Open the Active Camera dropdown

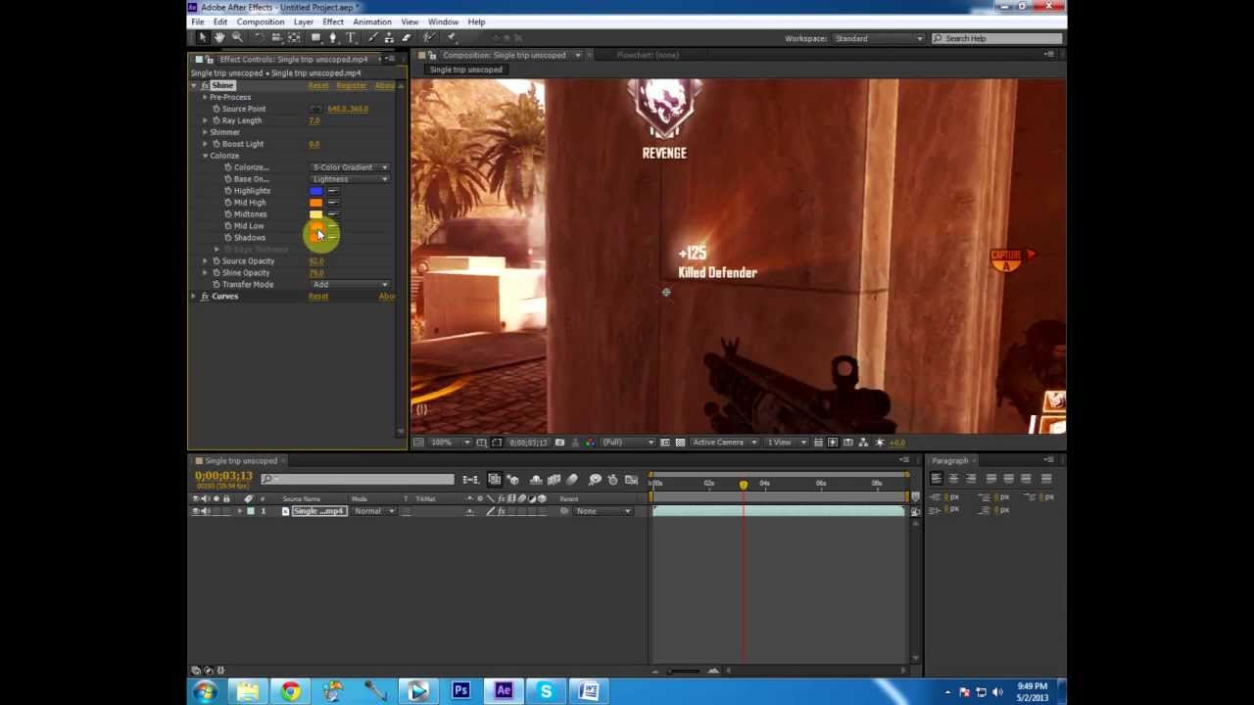tap(723, 443)
